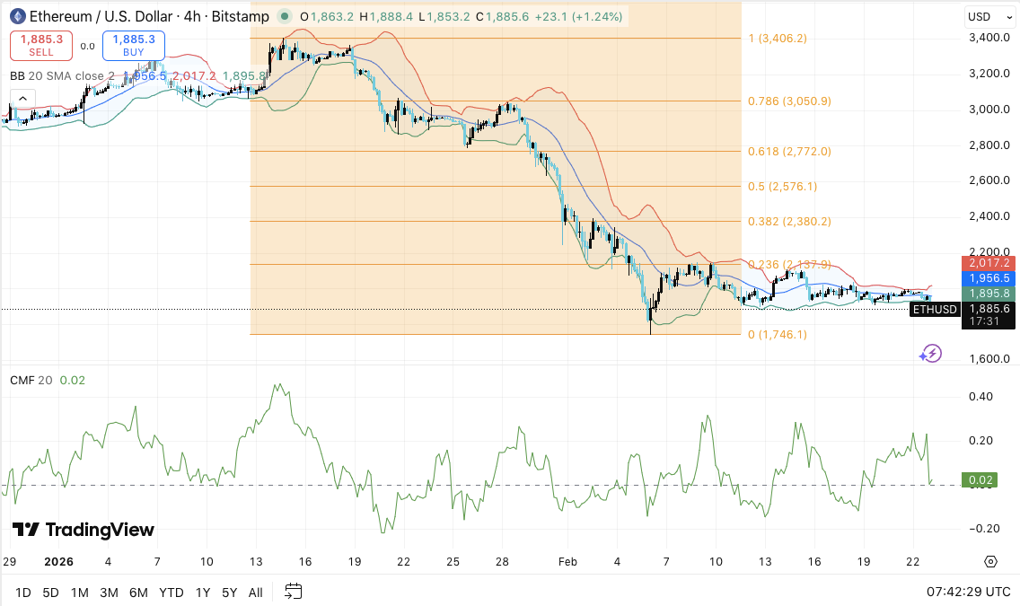Click the purple lightning flash icon
Screen dimensions: 1020x606
(x=930, y=353)
